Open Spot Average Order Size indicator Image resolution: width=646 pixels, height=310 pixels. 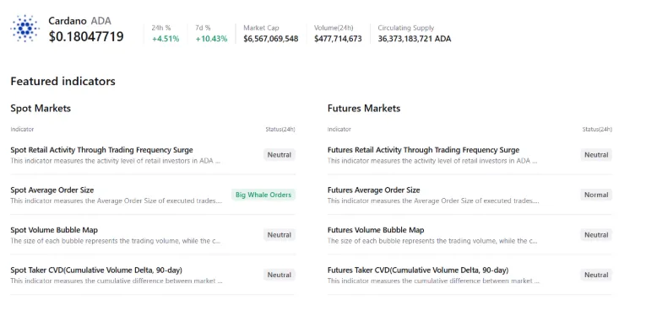coord(52,190)
